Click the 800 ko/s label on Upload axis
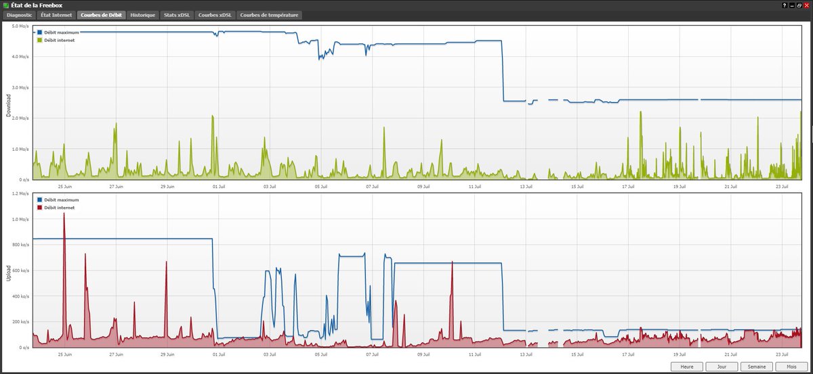This screenshot has width=813, height=374. [20, 245]
